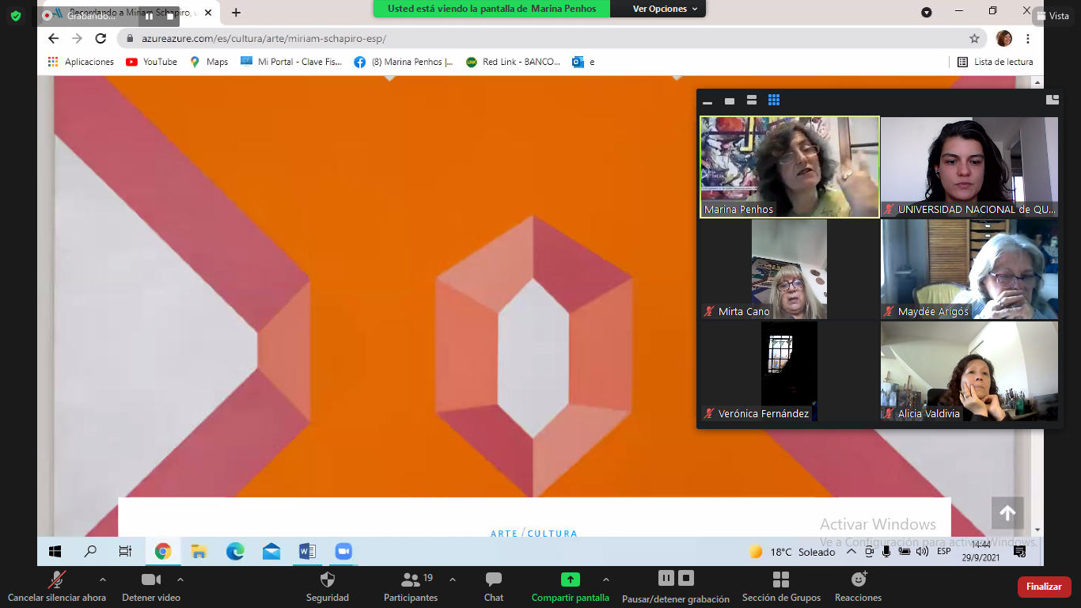Click the ARTE category link
This screenshot has width=1081, height=608.
coord(503,534)
